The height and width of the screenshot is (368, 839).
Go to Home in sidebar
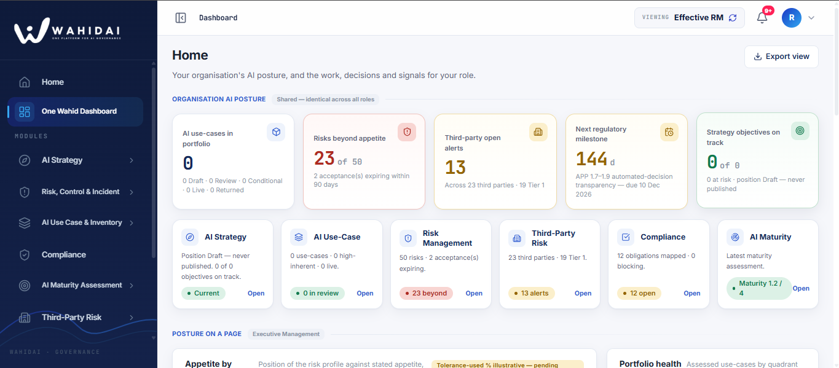75,82
